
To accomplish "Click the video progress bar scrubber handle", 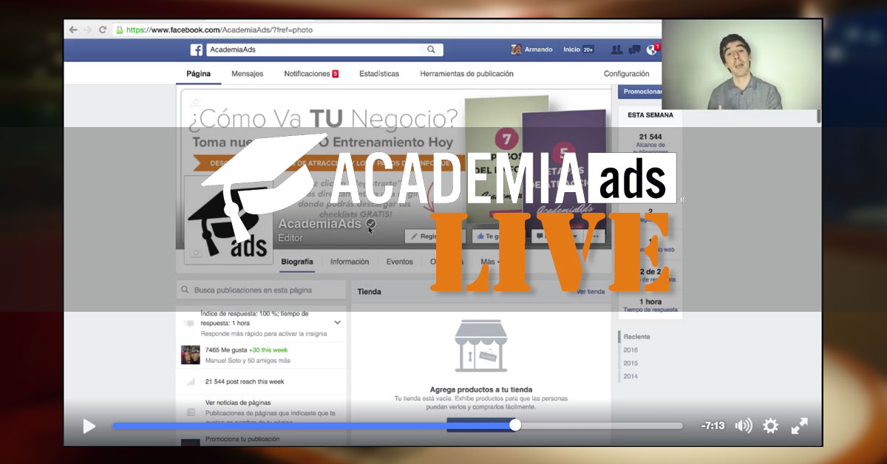I will pos(515,425).
